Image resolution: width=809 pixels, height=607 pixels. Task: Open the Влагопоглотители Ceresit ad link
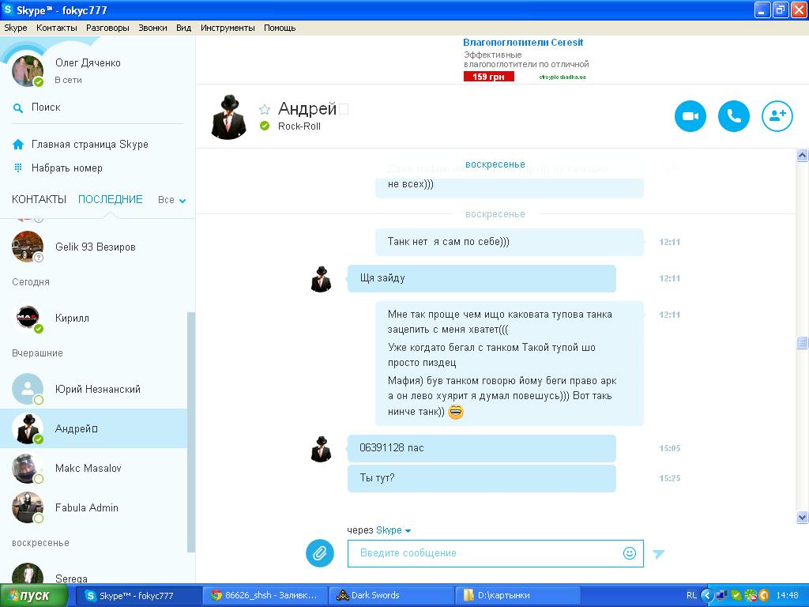(x=523, y=43)
